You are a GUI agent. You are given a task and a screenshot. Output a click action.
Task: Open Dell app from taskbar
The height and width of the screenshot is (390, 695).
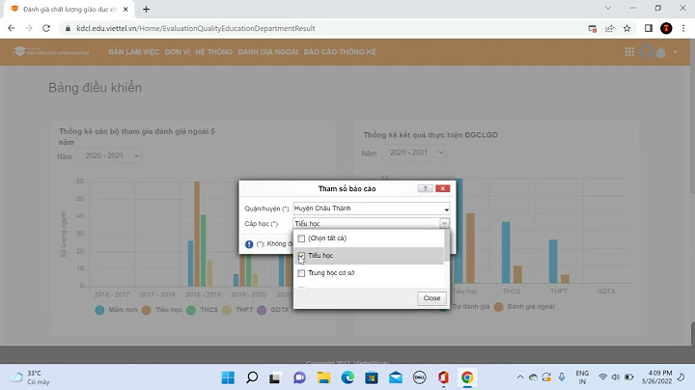(419, 377)
